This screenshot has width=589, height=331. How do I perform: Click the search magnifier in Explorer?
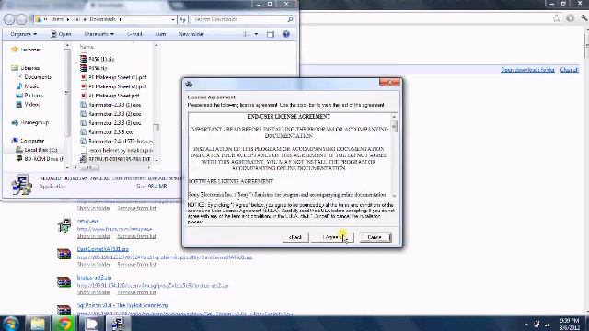(x=290, y=19)
